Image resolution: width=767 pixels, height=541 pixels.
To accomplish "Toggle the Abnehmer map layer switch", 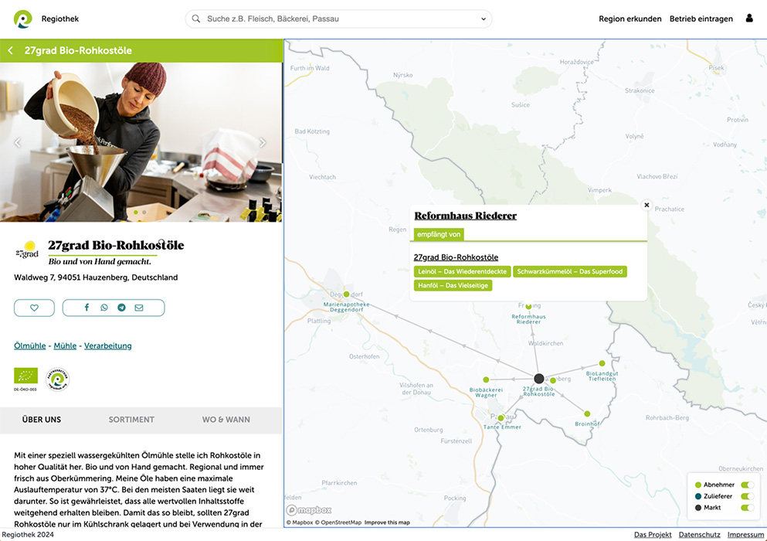I will (x=747, y=485).
